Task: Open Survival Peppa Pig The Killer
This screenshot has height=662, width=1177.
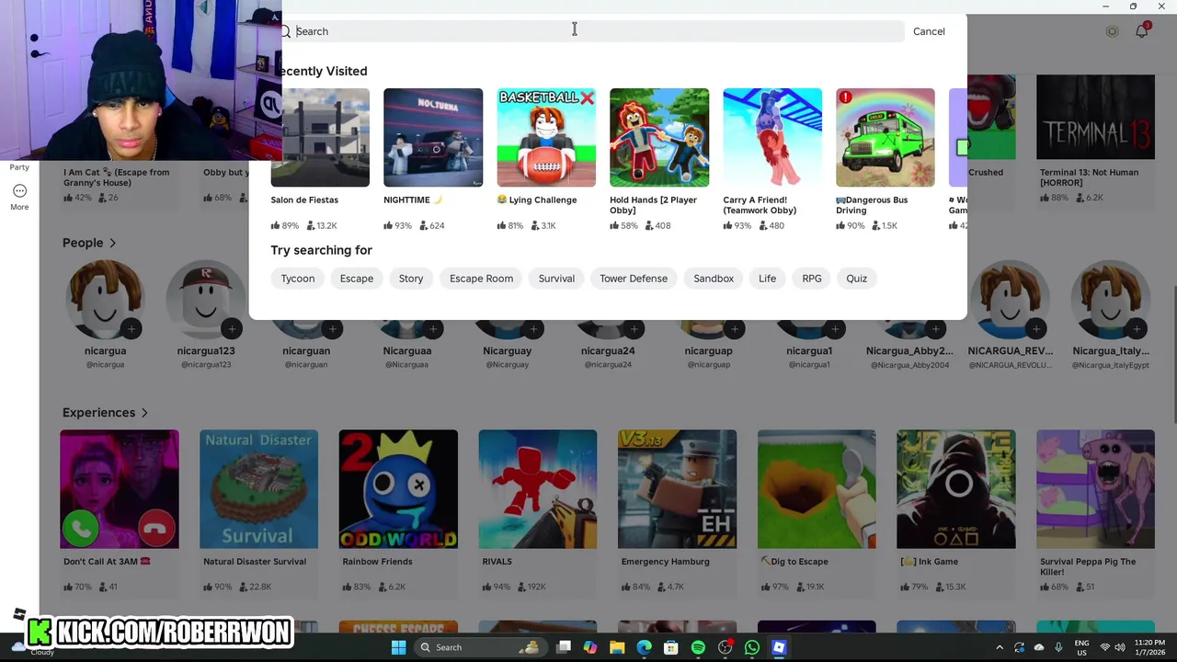Action: click(1095, 489)
